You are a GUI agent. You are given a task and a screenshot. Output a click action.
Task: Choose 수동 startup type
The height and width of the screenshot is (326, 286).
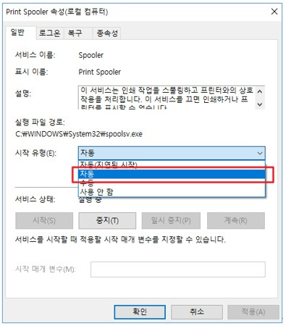tap(172, 183)
